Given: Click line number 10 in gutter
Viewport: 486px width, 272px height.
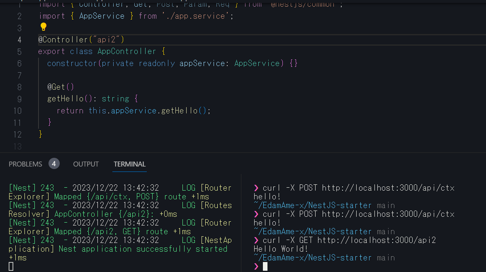Looking at the screenshot, I should coord(17,111).
